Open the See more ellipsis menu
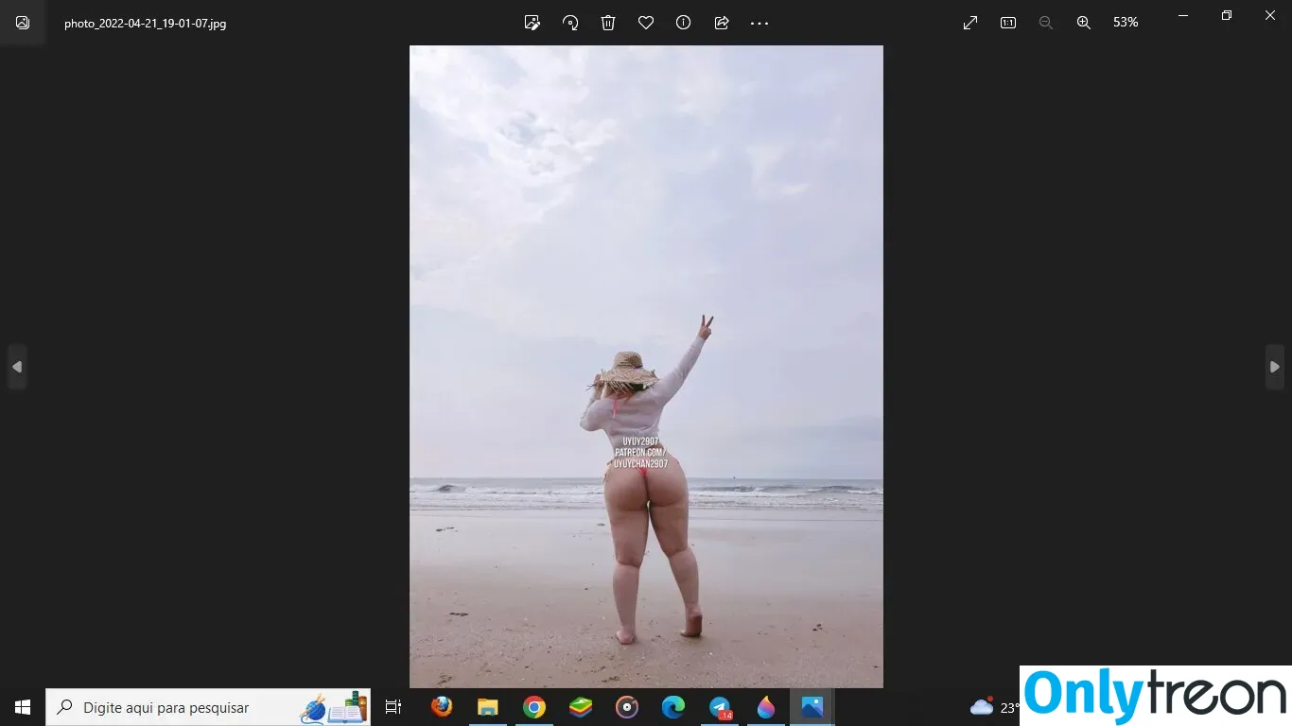Image resolution: width=1292 pixels, height=726 pixels. coord(759,23)
